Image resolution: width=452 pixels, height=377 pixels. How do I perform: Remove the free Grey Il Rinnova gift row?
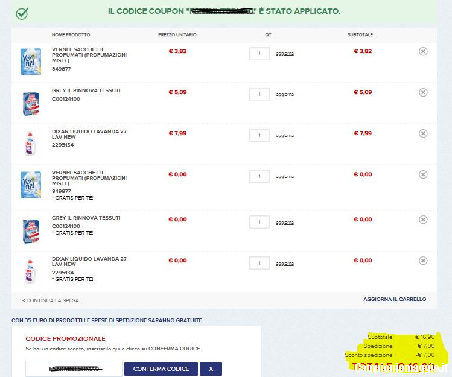click(423, 220)
